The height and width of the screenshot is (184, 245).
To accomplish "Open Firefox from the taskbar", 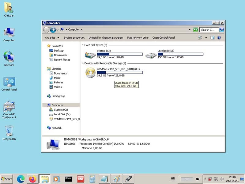I will coord(32,179).
